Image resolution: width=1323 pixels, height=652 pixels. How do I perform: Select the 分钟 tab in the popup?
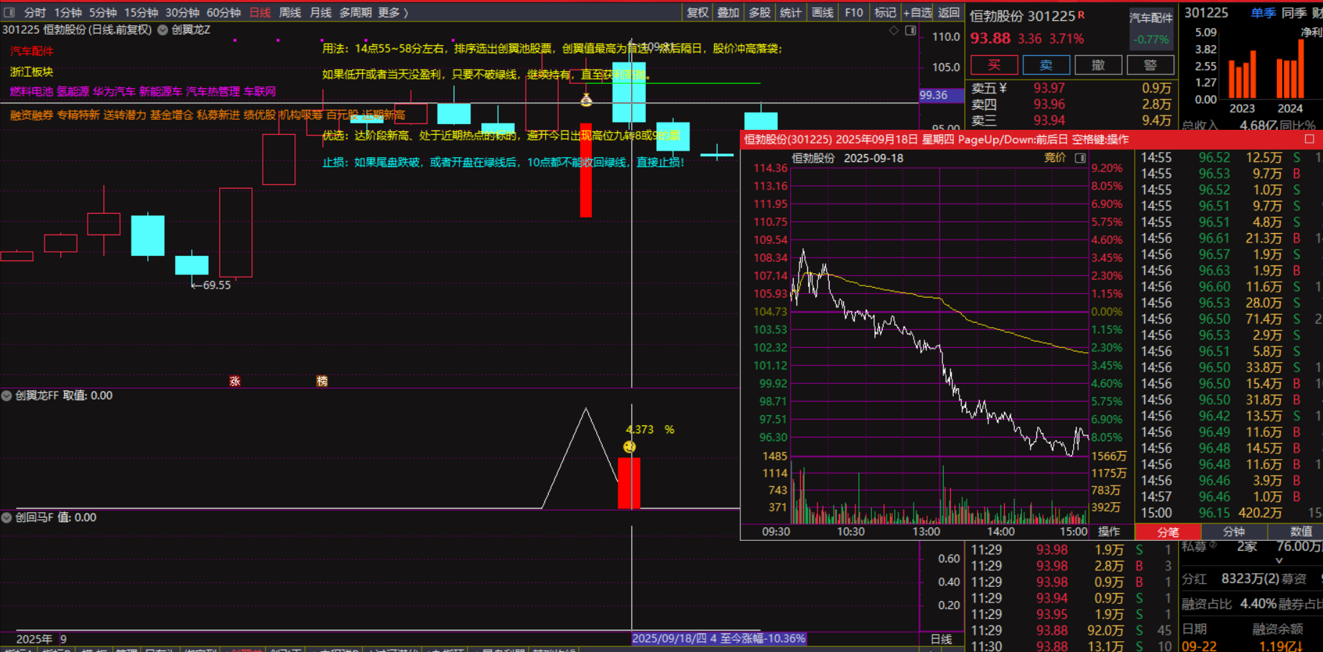coord(1233,531)
